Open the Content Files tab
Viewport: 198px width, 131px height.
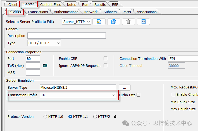(51, 5)
